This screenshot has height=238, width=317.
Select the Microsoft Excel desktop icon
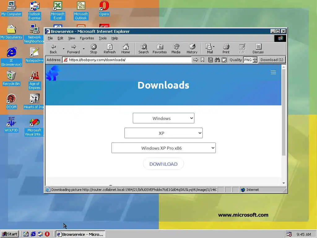[58, 11]
